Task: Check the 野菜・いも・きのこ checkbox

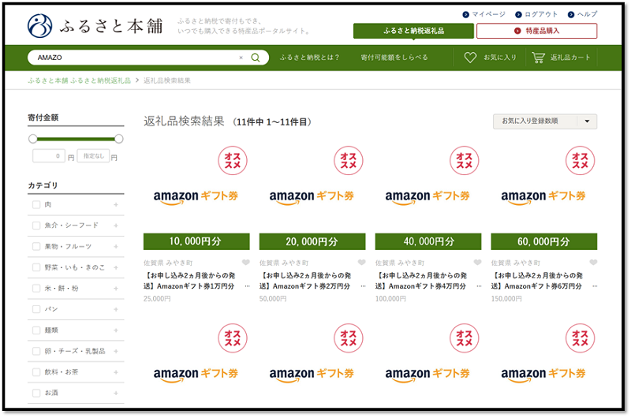Action: (x=36, y=267)
